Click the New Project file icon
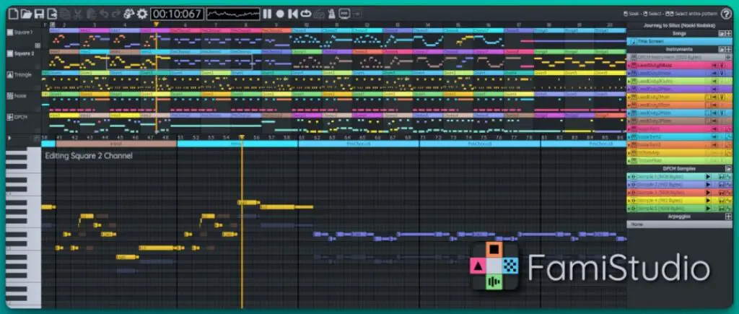Screen dimensions: 739x314 pyautogui.click(x=12, y=14)
